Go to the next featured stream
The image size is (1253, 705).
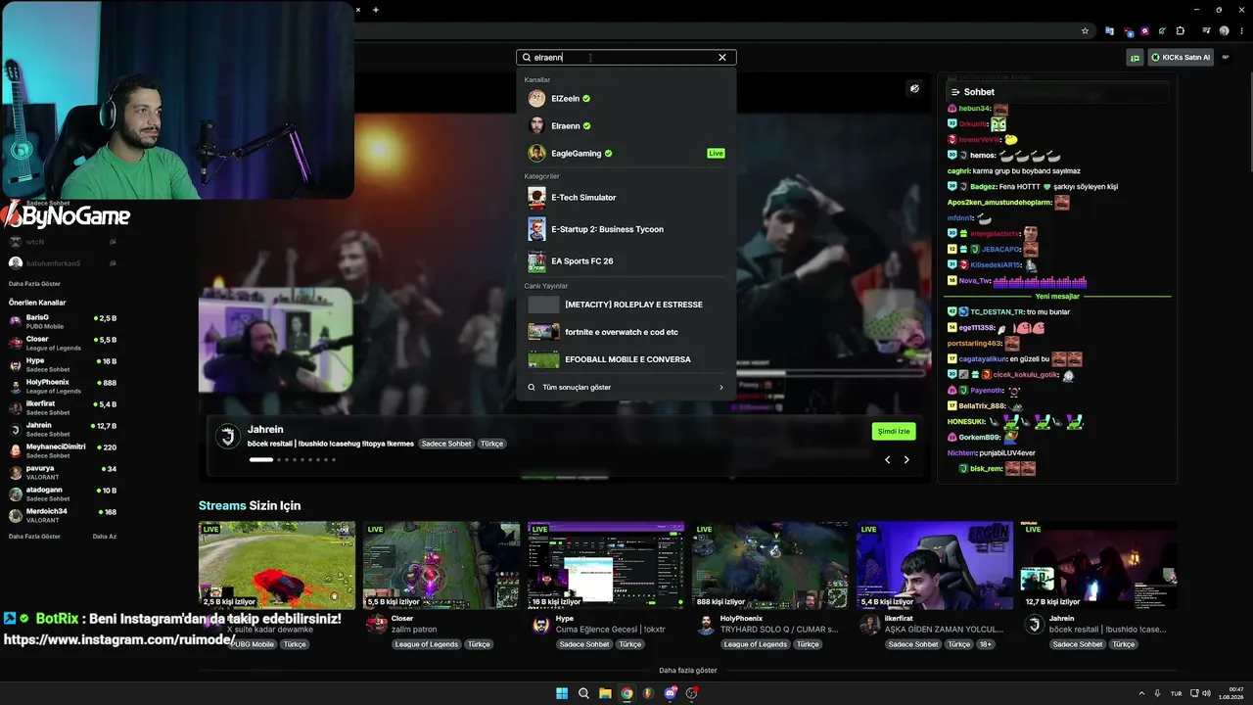tap(906, 459)
